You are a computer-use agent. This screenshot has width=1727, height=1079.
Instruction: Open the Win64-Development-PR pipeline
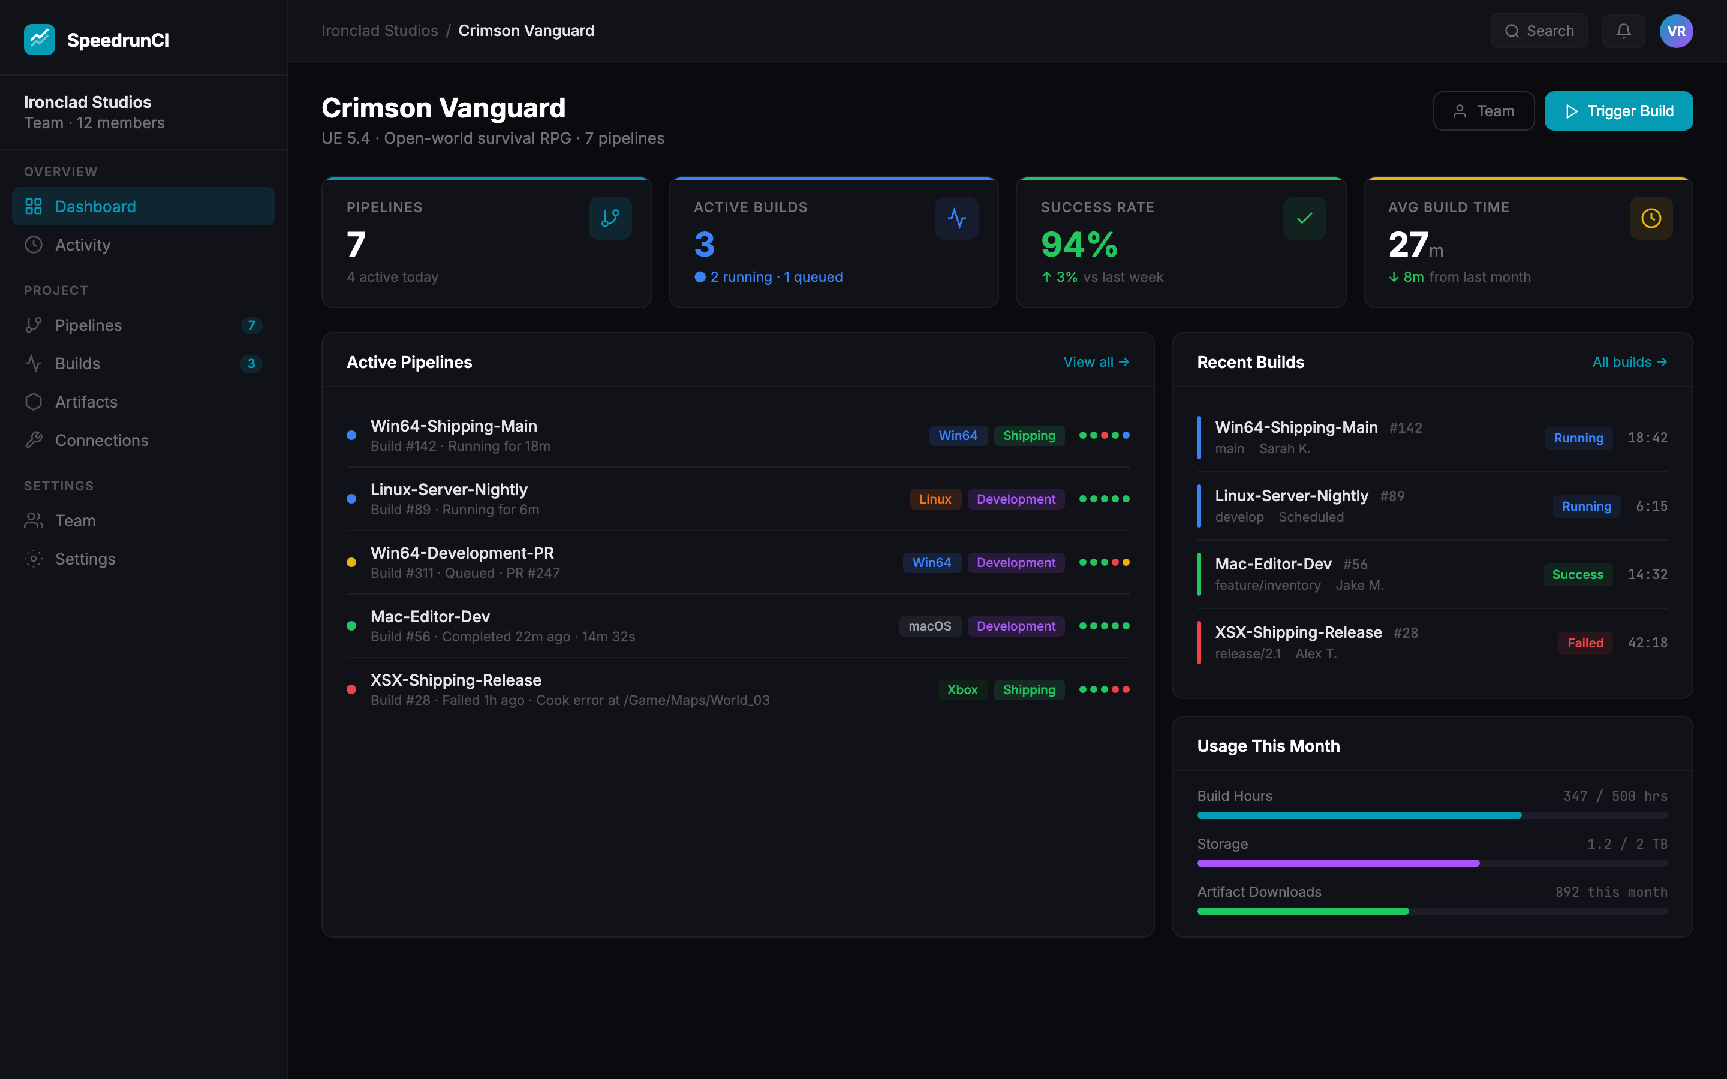(738, 562)
